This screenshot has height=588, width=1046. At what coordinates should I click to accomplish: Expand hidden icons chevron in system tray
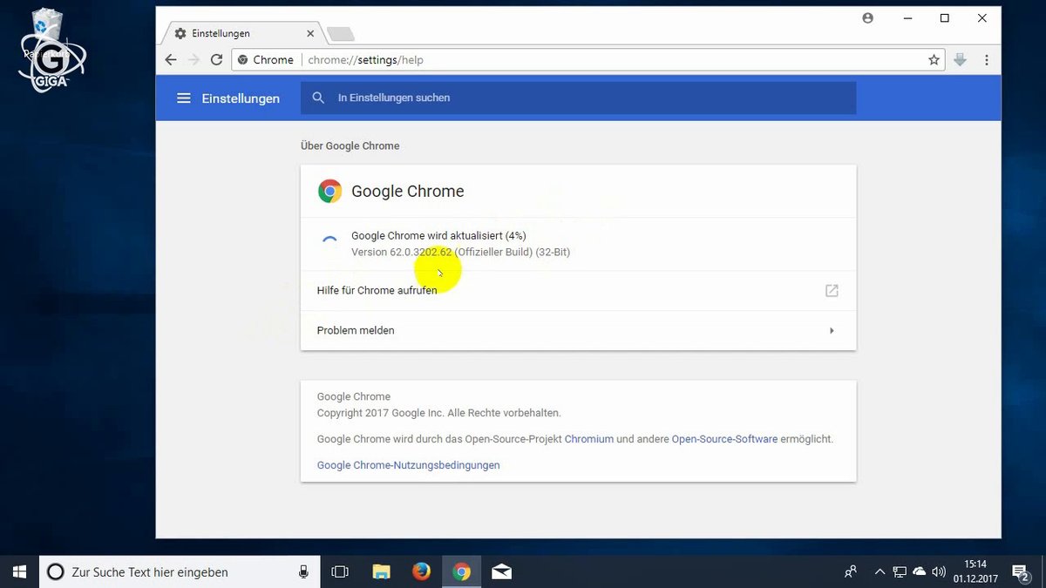coord(880,571)
